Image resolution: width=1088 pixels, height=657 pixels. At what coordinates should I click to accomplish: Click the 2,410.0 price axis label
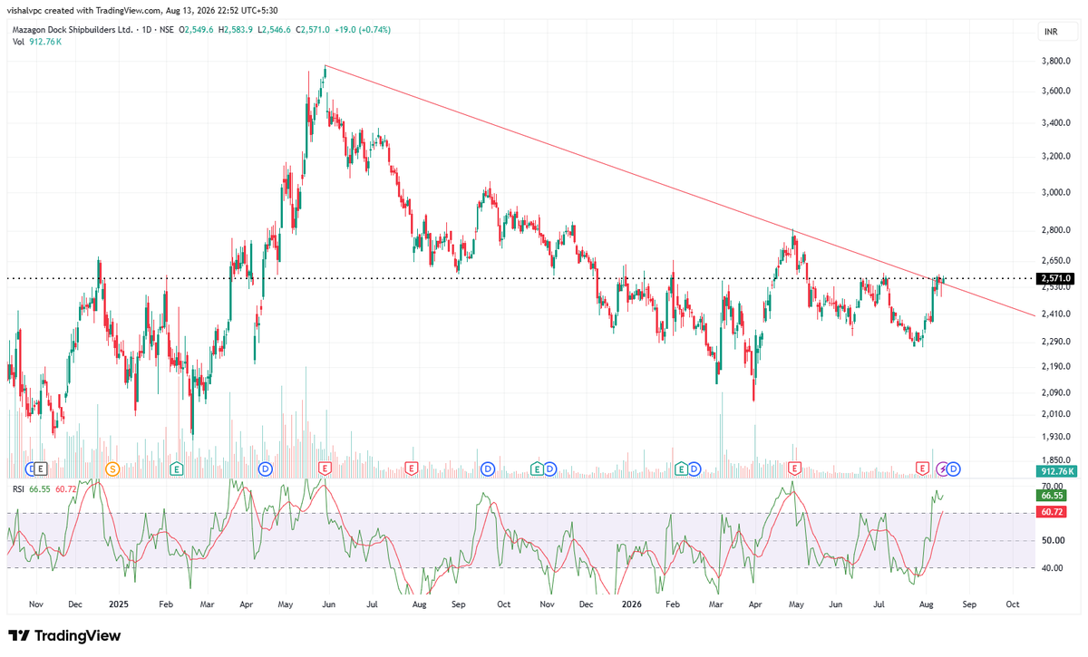tap(1057, 314)
